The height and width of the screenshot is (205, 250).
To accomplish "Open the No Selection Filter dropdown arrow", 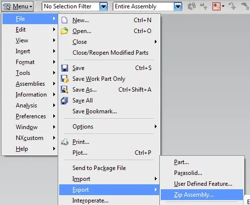I will [104, 6].
